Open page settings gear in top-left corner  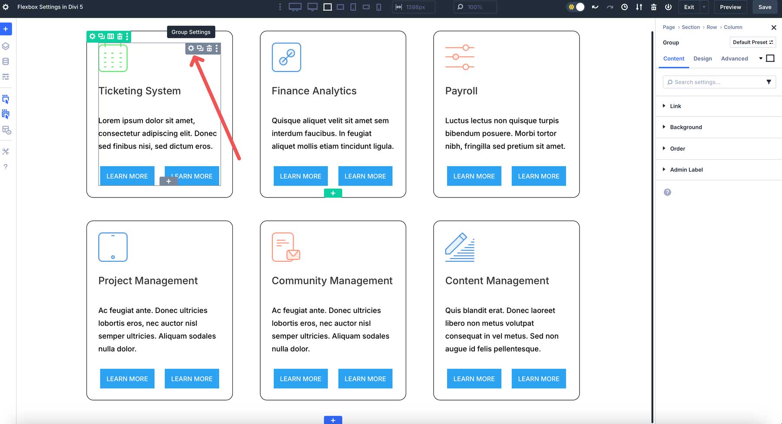pyautogui.click(x=6, y=7)
